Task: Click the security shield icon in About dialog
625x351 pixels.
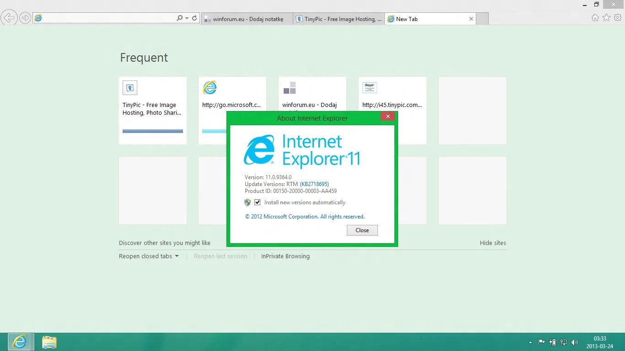Action: click(247, 202)
